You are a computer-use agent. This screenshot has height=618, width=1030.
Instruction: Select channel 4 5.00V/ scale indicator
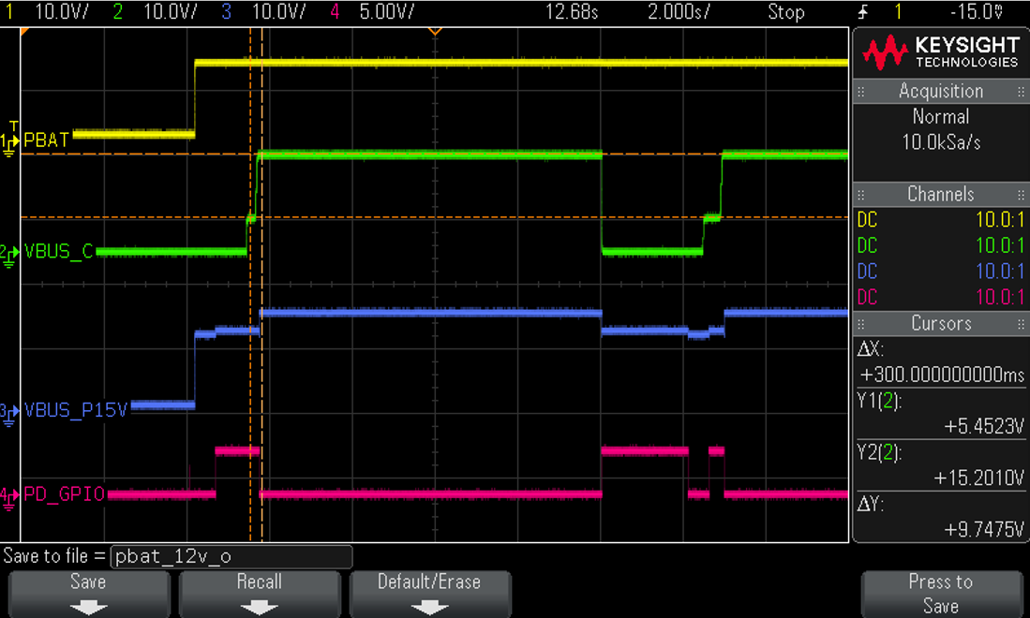(386, 11)
